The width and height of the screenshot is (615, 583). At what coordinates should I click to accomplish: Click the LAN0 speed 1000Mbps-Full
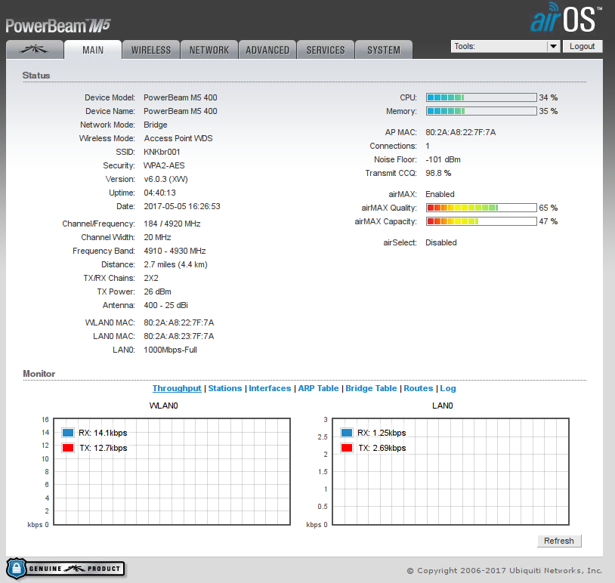[170, 350]
